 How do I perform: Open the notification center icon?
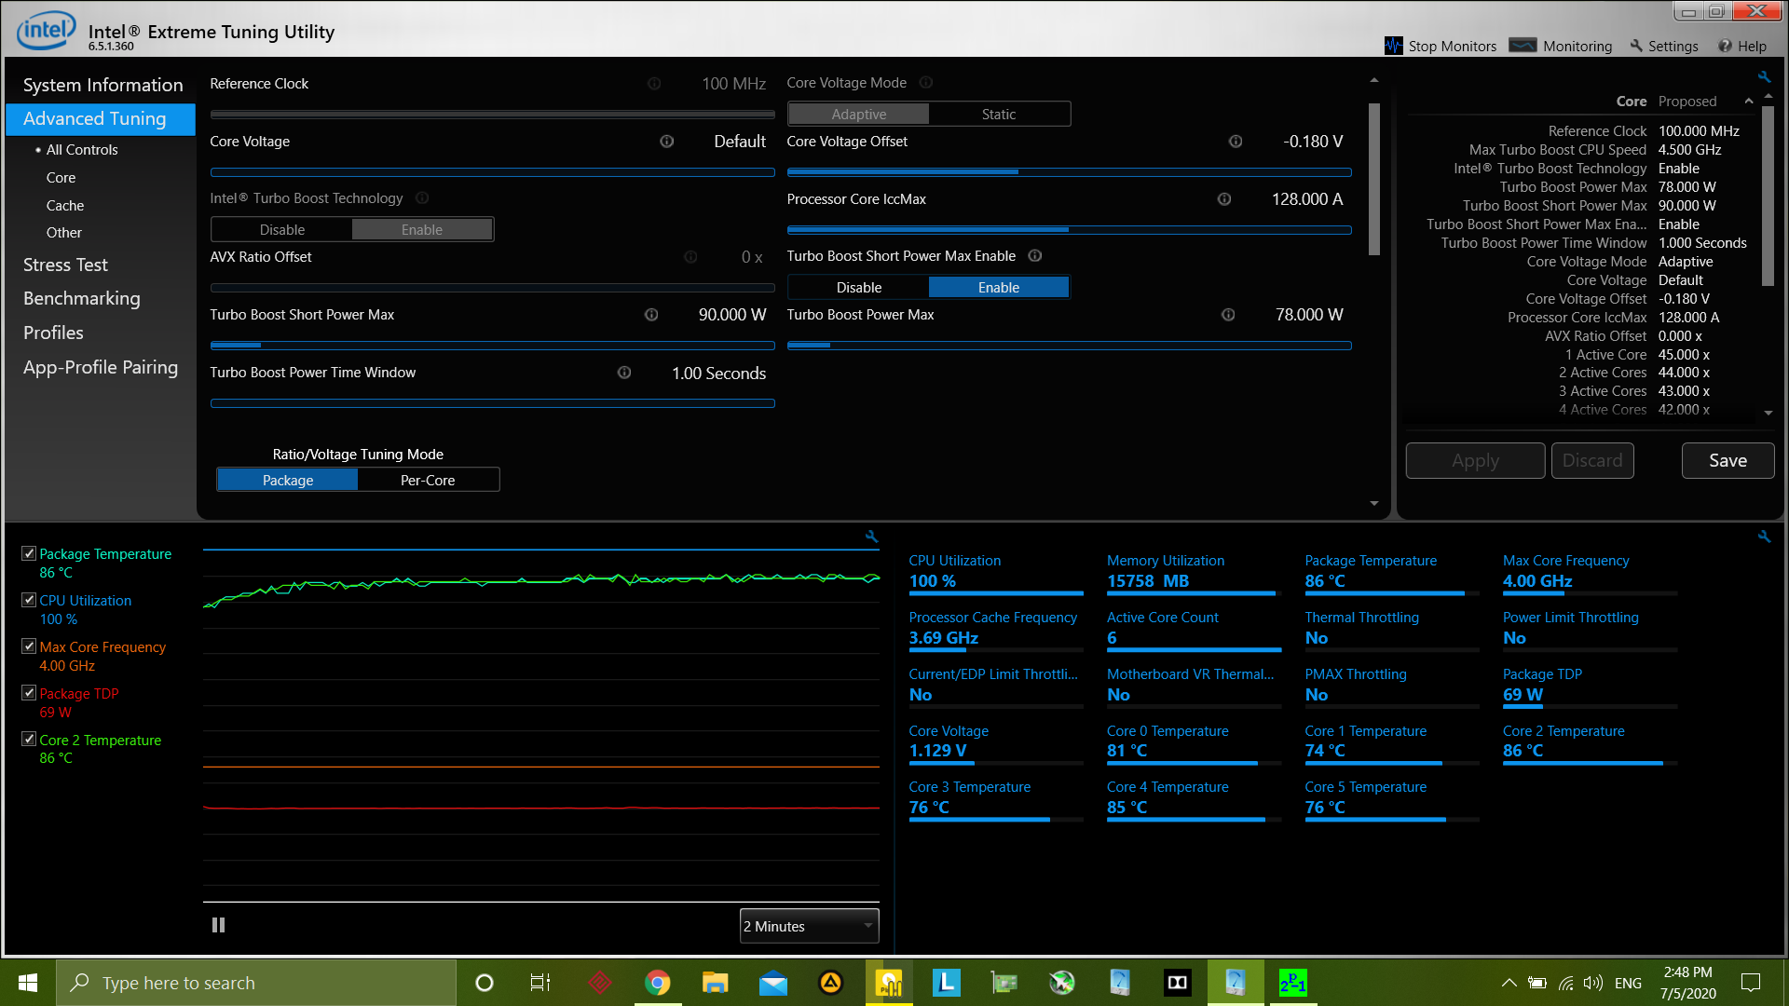(1751, 983)
